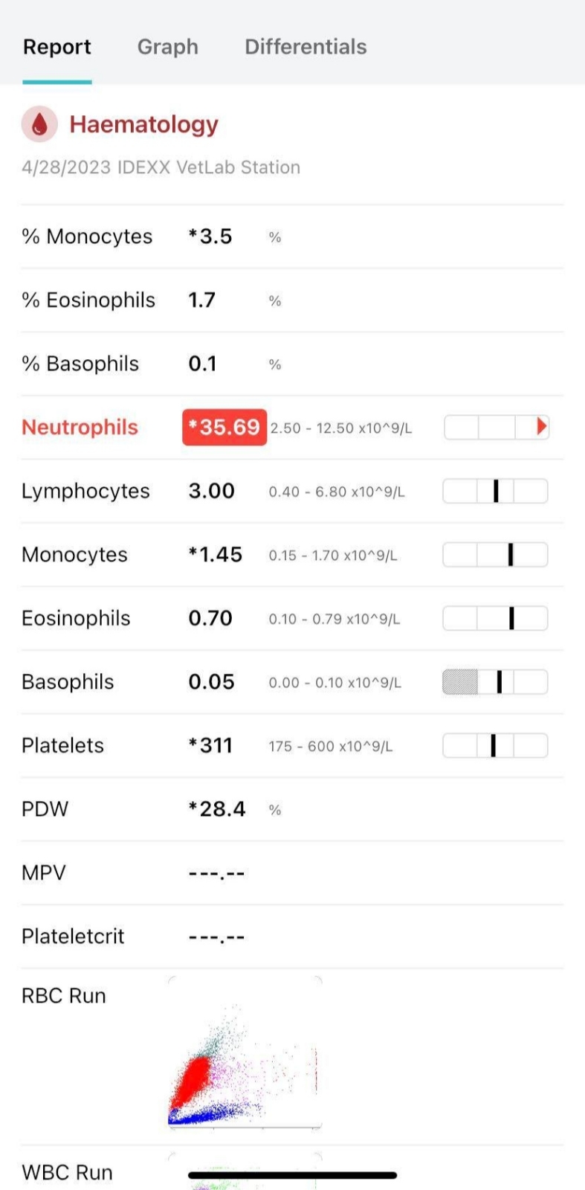Select the PDW result row
585x1190 pixels.
point(292,809)
